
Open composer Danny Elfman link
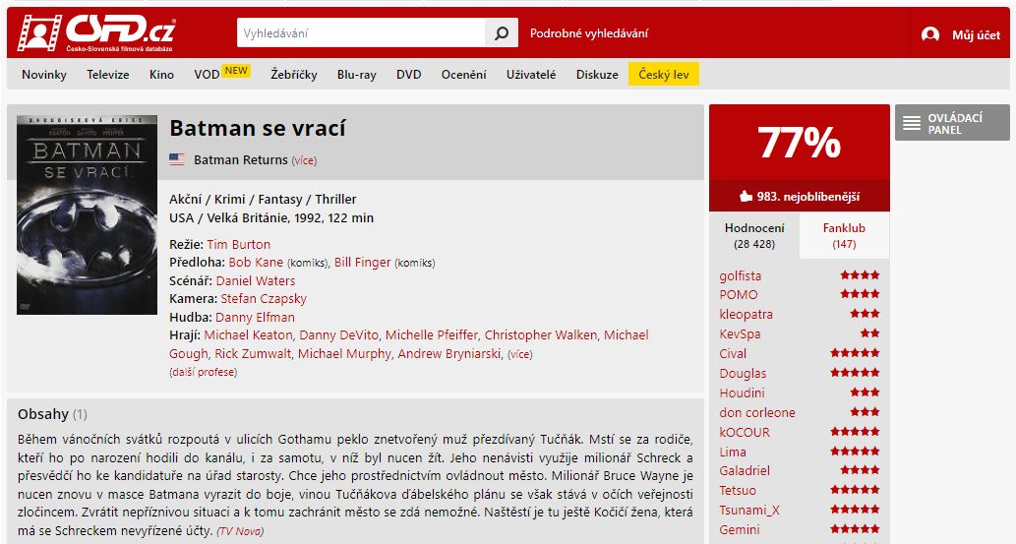click(255, 318)
